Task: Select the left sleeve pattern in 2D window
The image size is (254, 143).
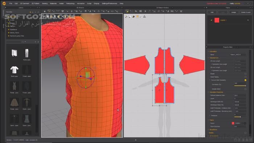Action: (137, 65)
